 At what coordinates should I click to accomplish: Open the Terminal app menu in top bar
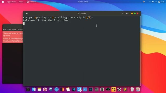click(31, 2)
